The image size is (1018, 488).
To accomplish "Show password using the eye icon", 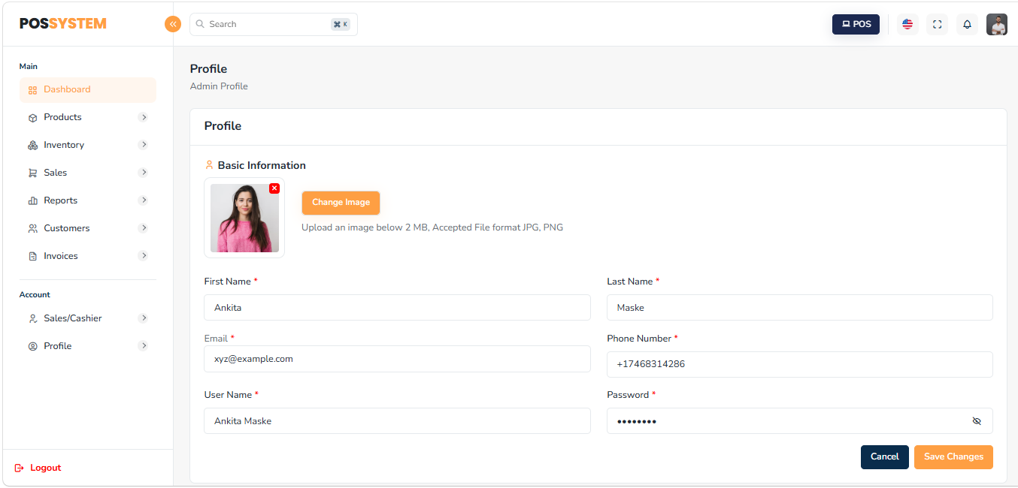I will coord(977,421).
